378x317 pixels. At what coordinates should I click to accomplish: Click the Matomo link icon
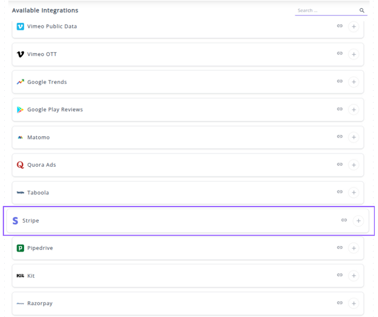point(340,137)
